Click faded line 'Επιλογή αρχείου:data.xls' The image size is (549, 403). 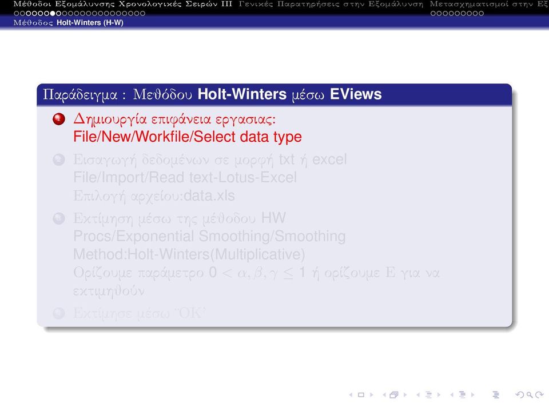click(x=154, y=195)
